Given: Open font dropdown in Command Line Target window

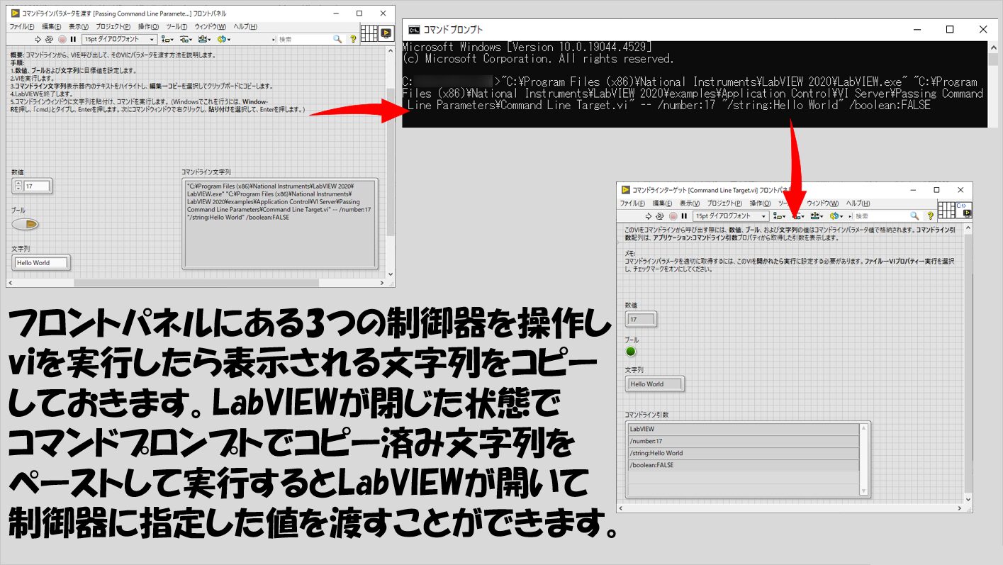Looking at the screenshot, I should coord(731,216).
